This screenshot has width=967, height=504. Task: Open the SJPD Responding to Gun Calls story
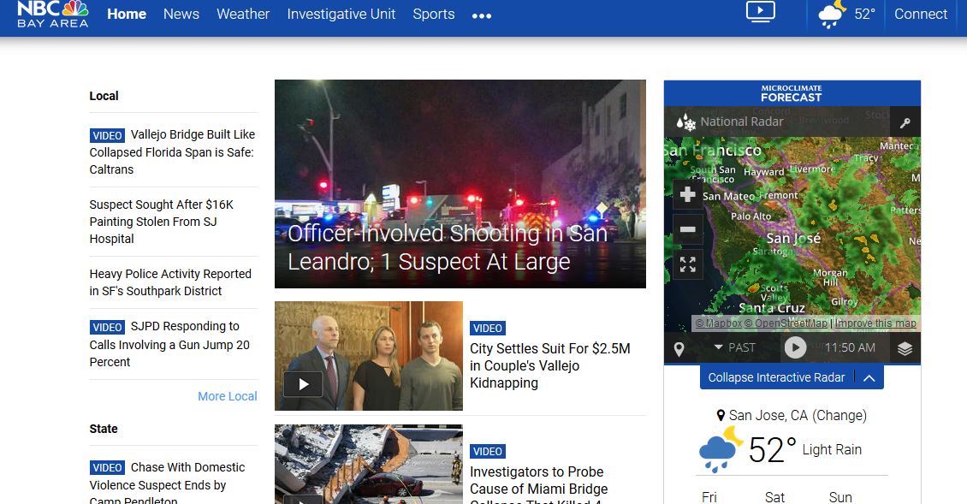click(x=169, y=344)
